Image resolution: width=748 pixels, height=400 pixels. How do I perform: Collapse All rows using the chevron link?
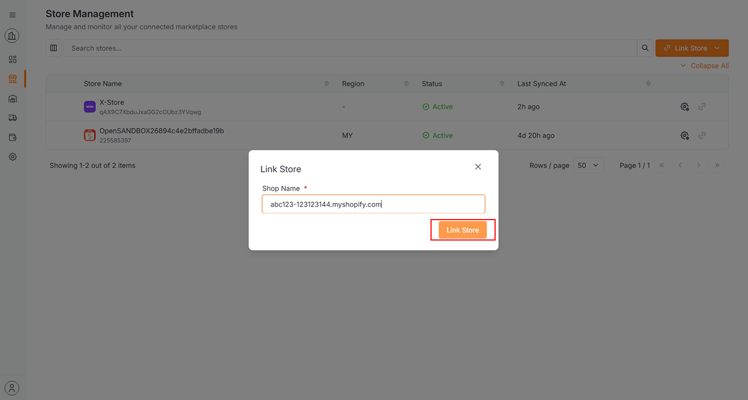(x=705, y=66)
